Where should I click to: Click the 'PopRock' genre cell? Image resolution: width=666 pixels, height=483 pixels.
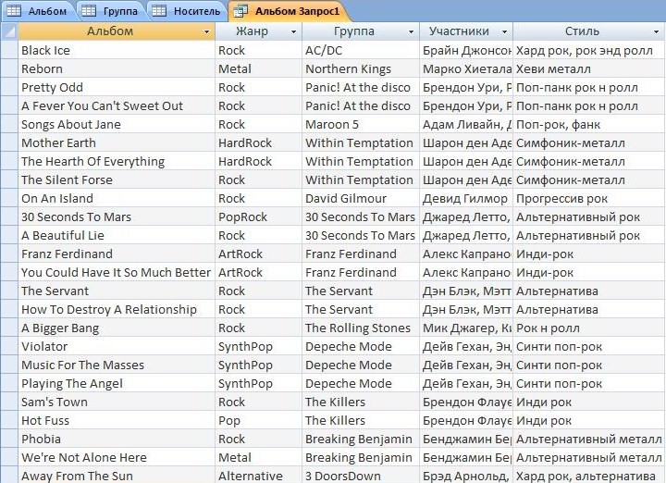coord(259,217)
